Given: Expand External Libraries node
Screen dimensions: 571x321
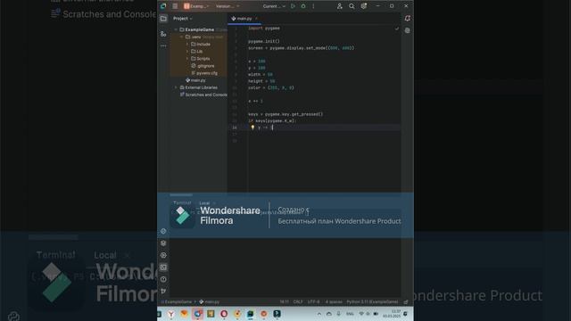Looking at the screenshot, I should (x=176, y=87).
